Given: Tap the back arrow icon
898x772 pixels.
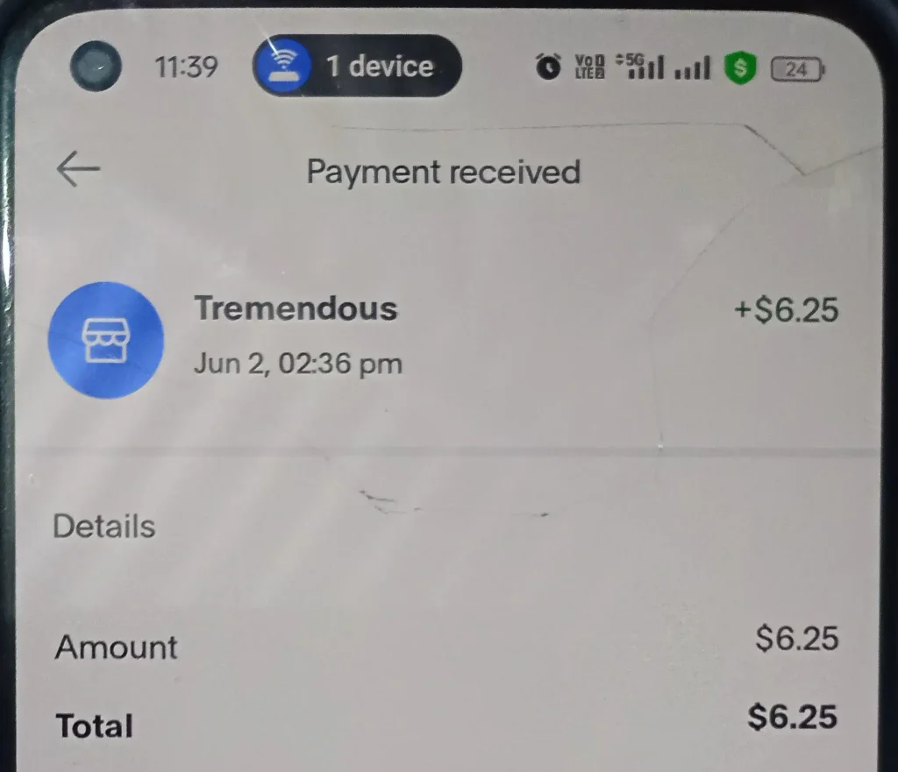Looking at the screenshot, I should [78, 169].
